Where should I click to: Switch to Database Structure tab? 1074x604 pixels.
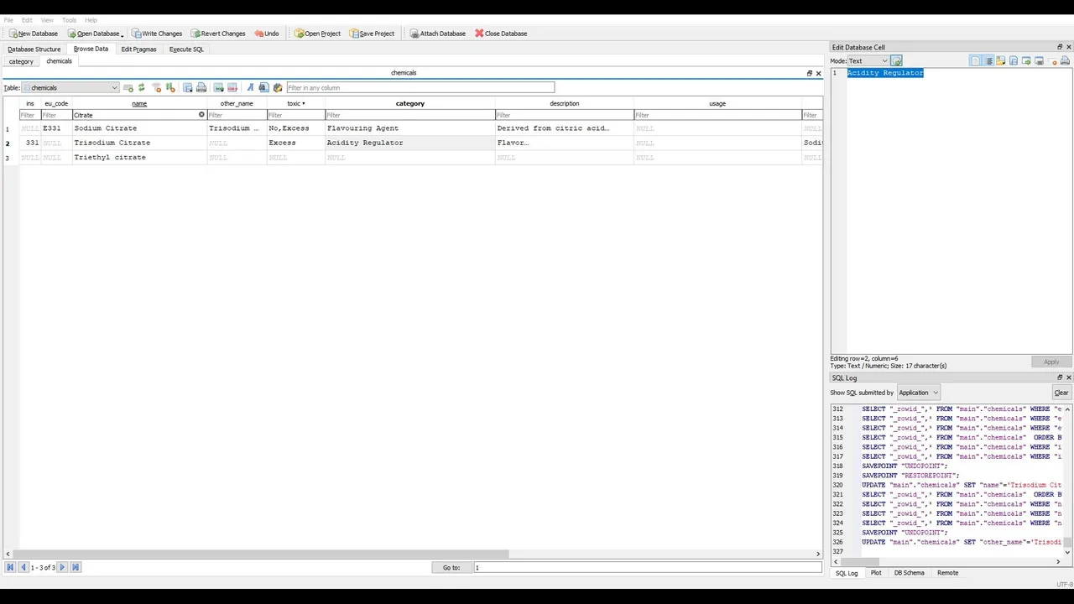pyautogui.click(x=34, y=49)
